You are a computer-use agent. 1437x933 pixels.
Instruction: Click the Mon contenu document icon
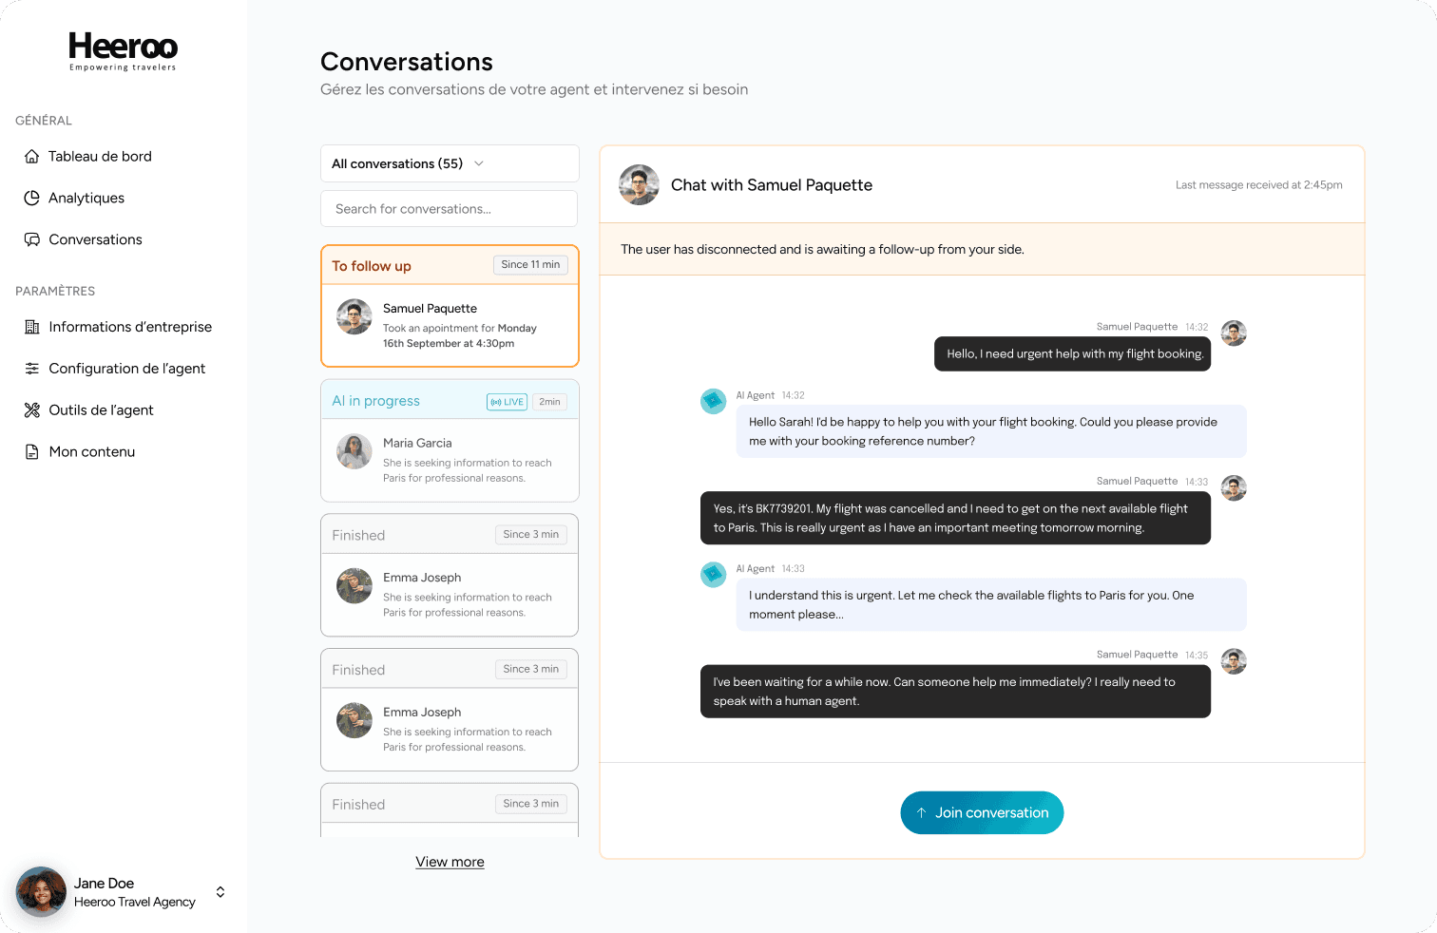(32, 452)
